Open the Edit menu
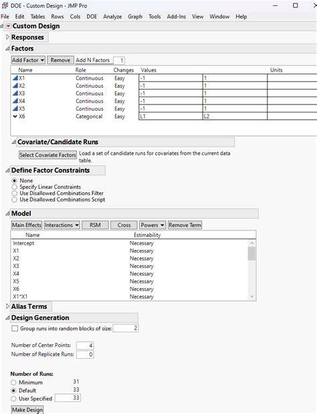Image resolution: width=317 pixels, height=414 pixels. [20, 16]
